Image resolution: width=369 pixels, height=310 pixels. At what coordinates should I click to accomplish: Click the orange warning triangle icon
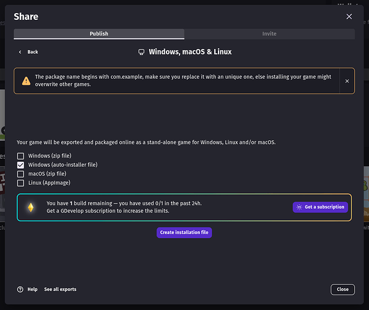click(26, 81)
